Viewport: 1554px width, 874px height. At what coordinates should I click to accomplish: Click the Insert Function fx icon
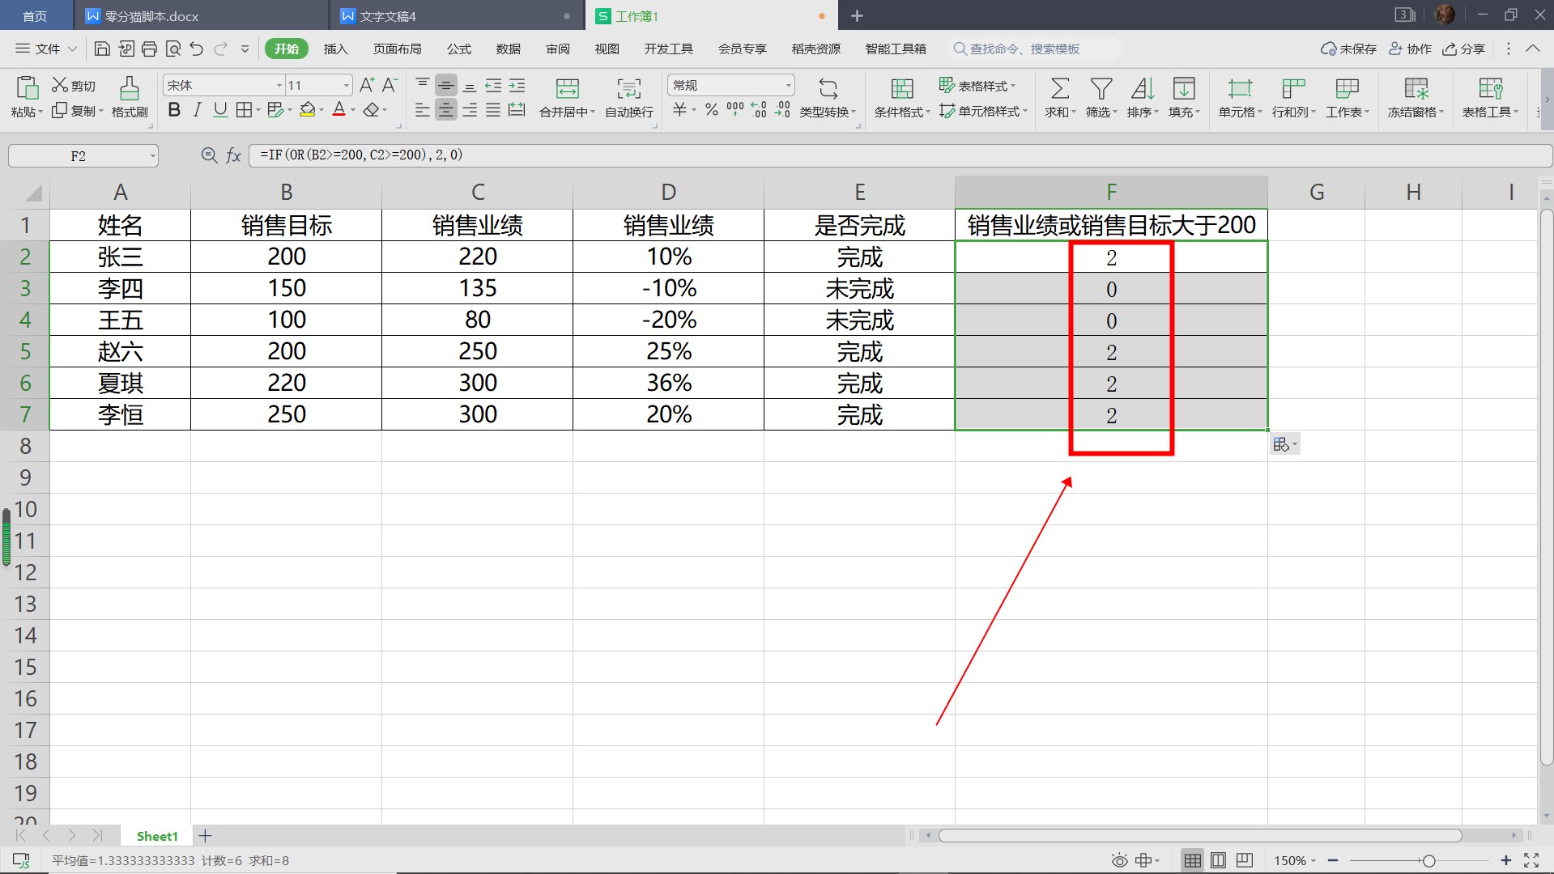coord(233,155)
